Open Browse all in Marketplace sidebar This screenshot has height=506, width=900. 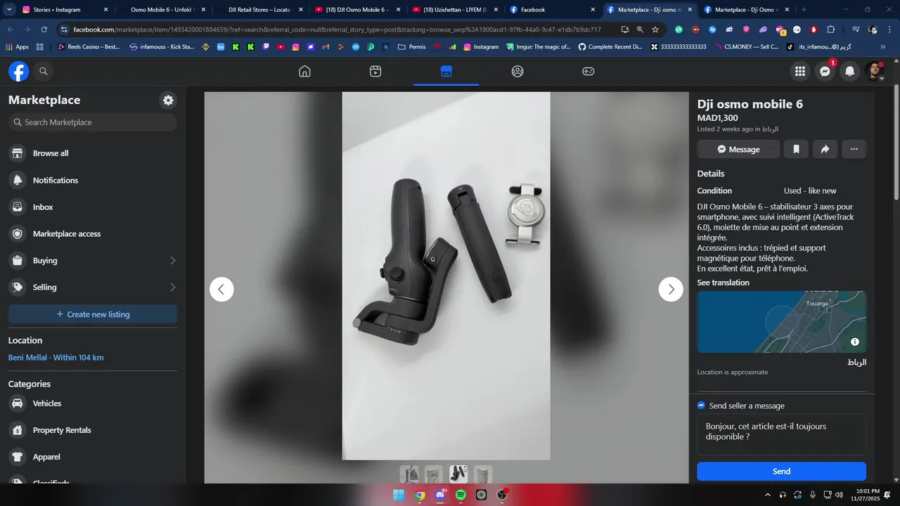(x=93, y=153)
